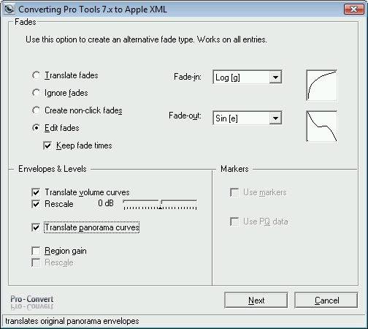The width and height of the screenshot is (368, 329).
Task: Open the Fade-in type dropdown arrow
Action: [275, 77]
